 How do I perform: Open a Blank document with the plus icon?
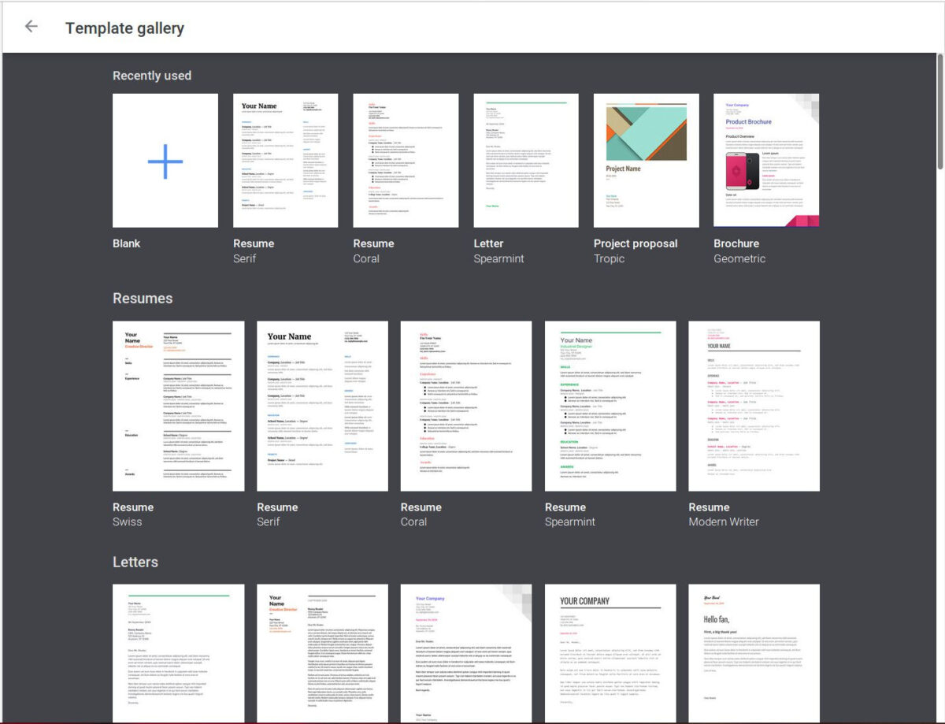165,160
